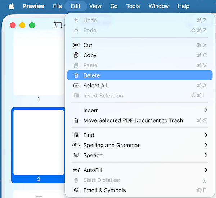Click the Abc spelling icon

click(x=76, y=145)
